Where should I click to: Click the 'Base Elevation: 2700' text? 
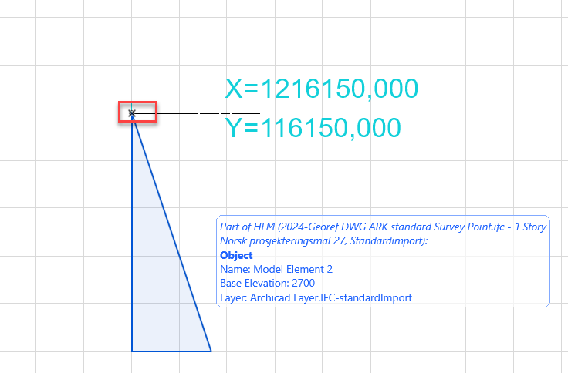click(x=267, y=284)
